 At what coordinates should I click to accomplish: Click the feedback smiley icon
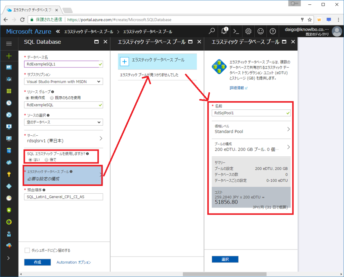coord(260,31)
